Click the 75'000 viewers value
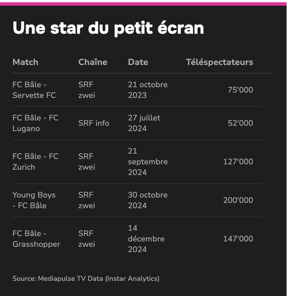Viewport: 288px width, 296px height. 240,90
